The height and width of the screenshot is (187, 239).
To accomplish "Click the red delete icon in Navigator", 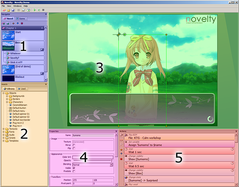I will point(22,23).
